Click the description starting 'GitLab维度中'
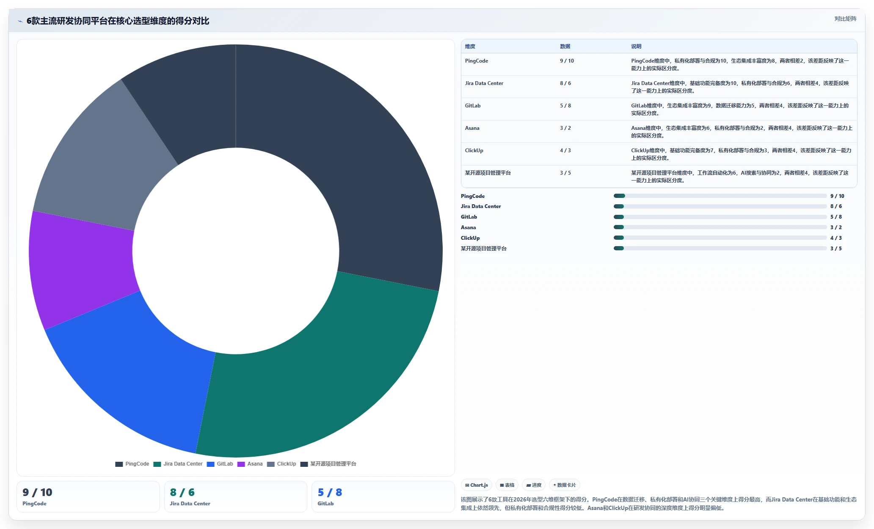The height and width of the screenshot is (529, 874). (x=740, y=110)
